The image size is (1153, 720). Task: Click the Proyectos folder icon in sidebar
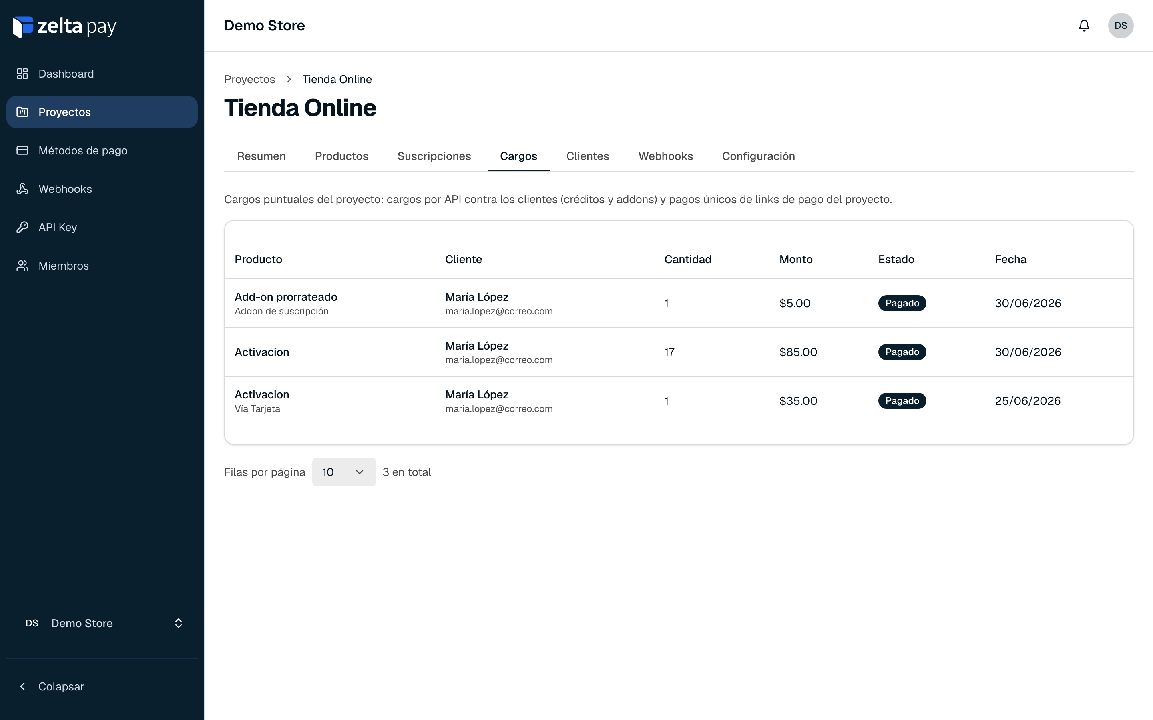(22, 112)
